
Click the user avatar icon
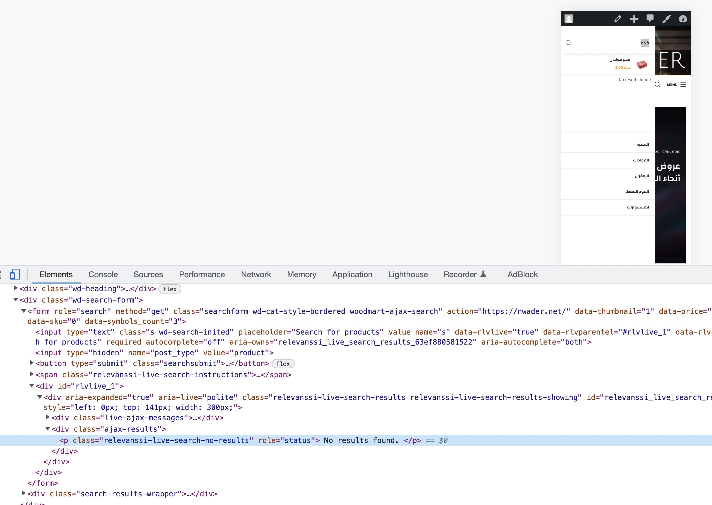click(569, 19)
